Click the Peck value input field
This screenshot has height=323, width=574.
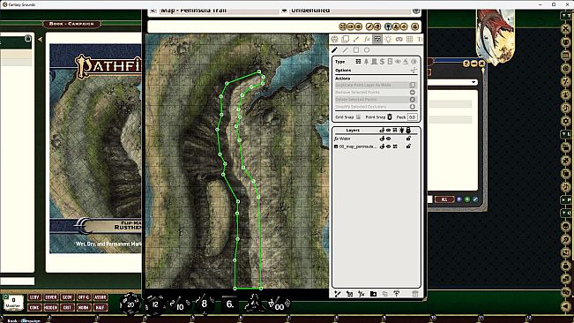coord(412,117)
